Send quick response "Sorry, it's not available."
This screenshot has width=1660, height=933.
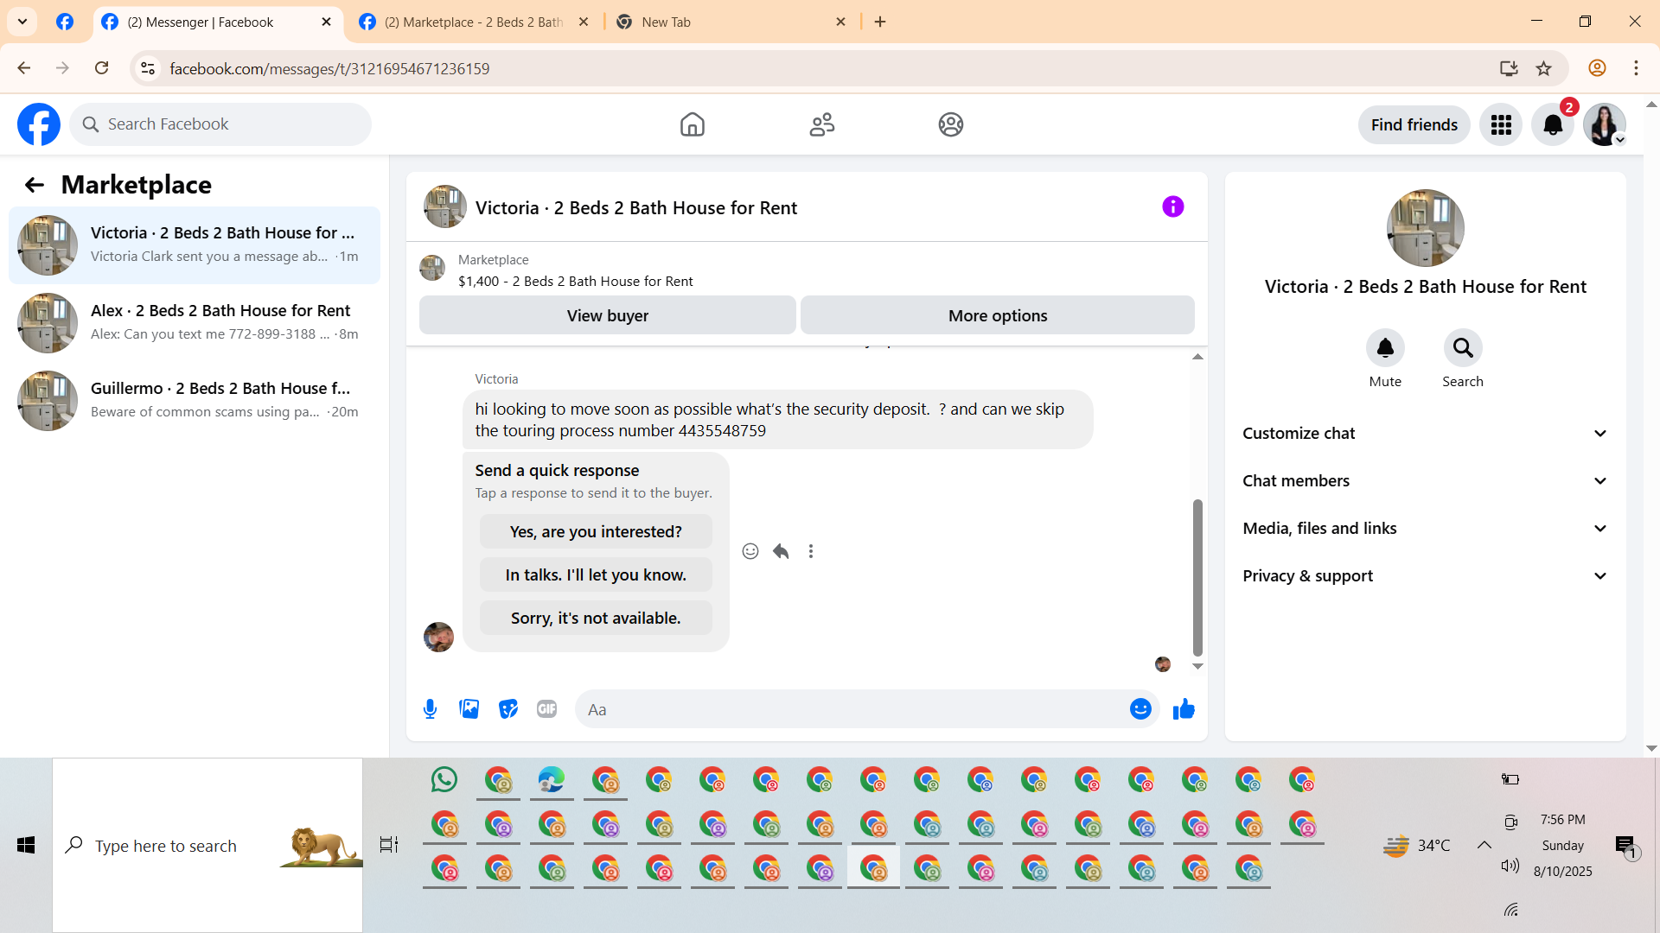[x=596, y=619]
